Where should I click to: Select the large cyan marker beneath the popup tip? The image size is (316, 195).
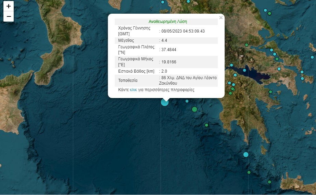tap(165, 102)
